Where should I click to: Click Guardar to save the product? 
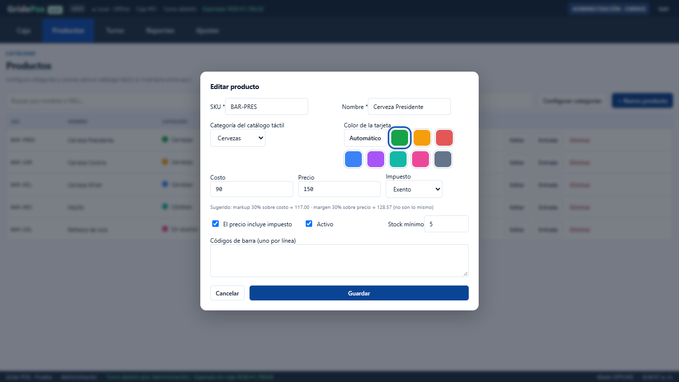pos(359,293)
